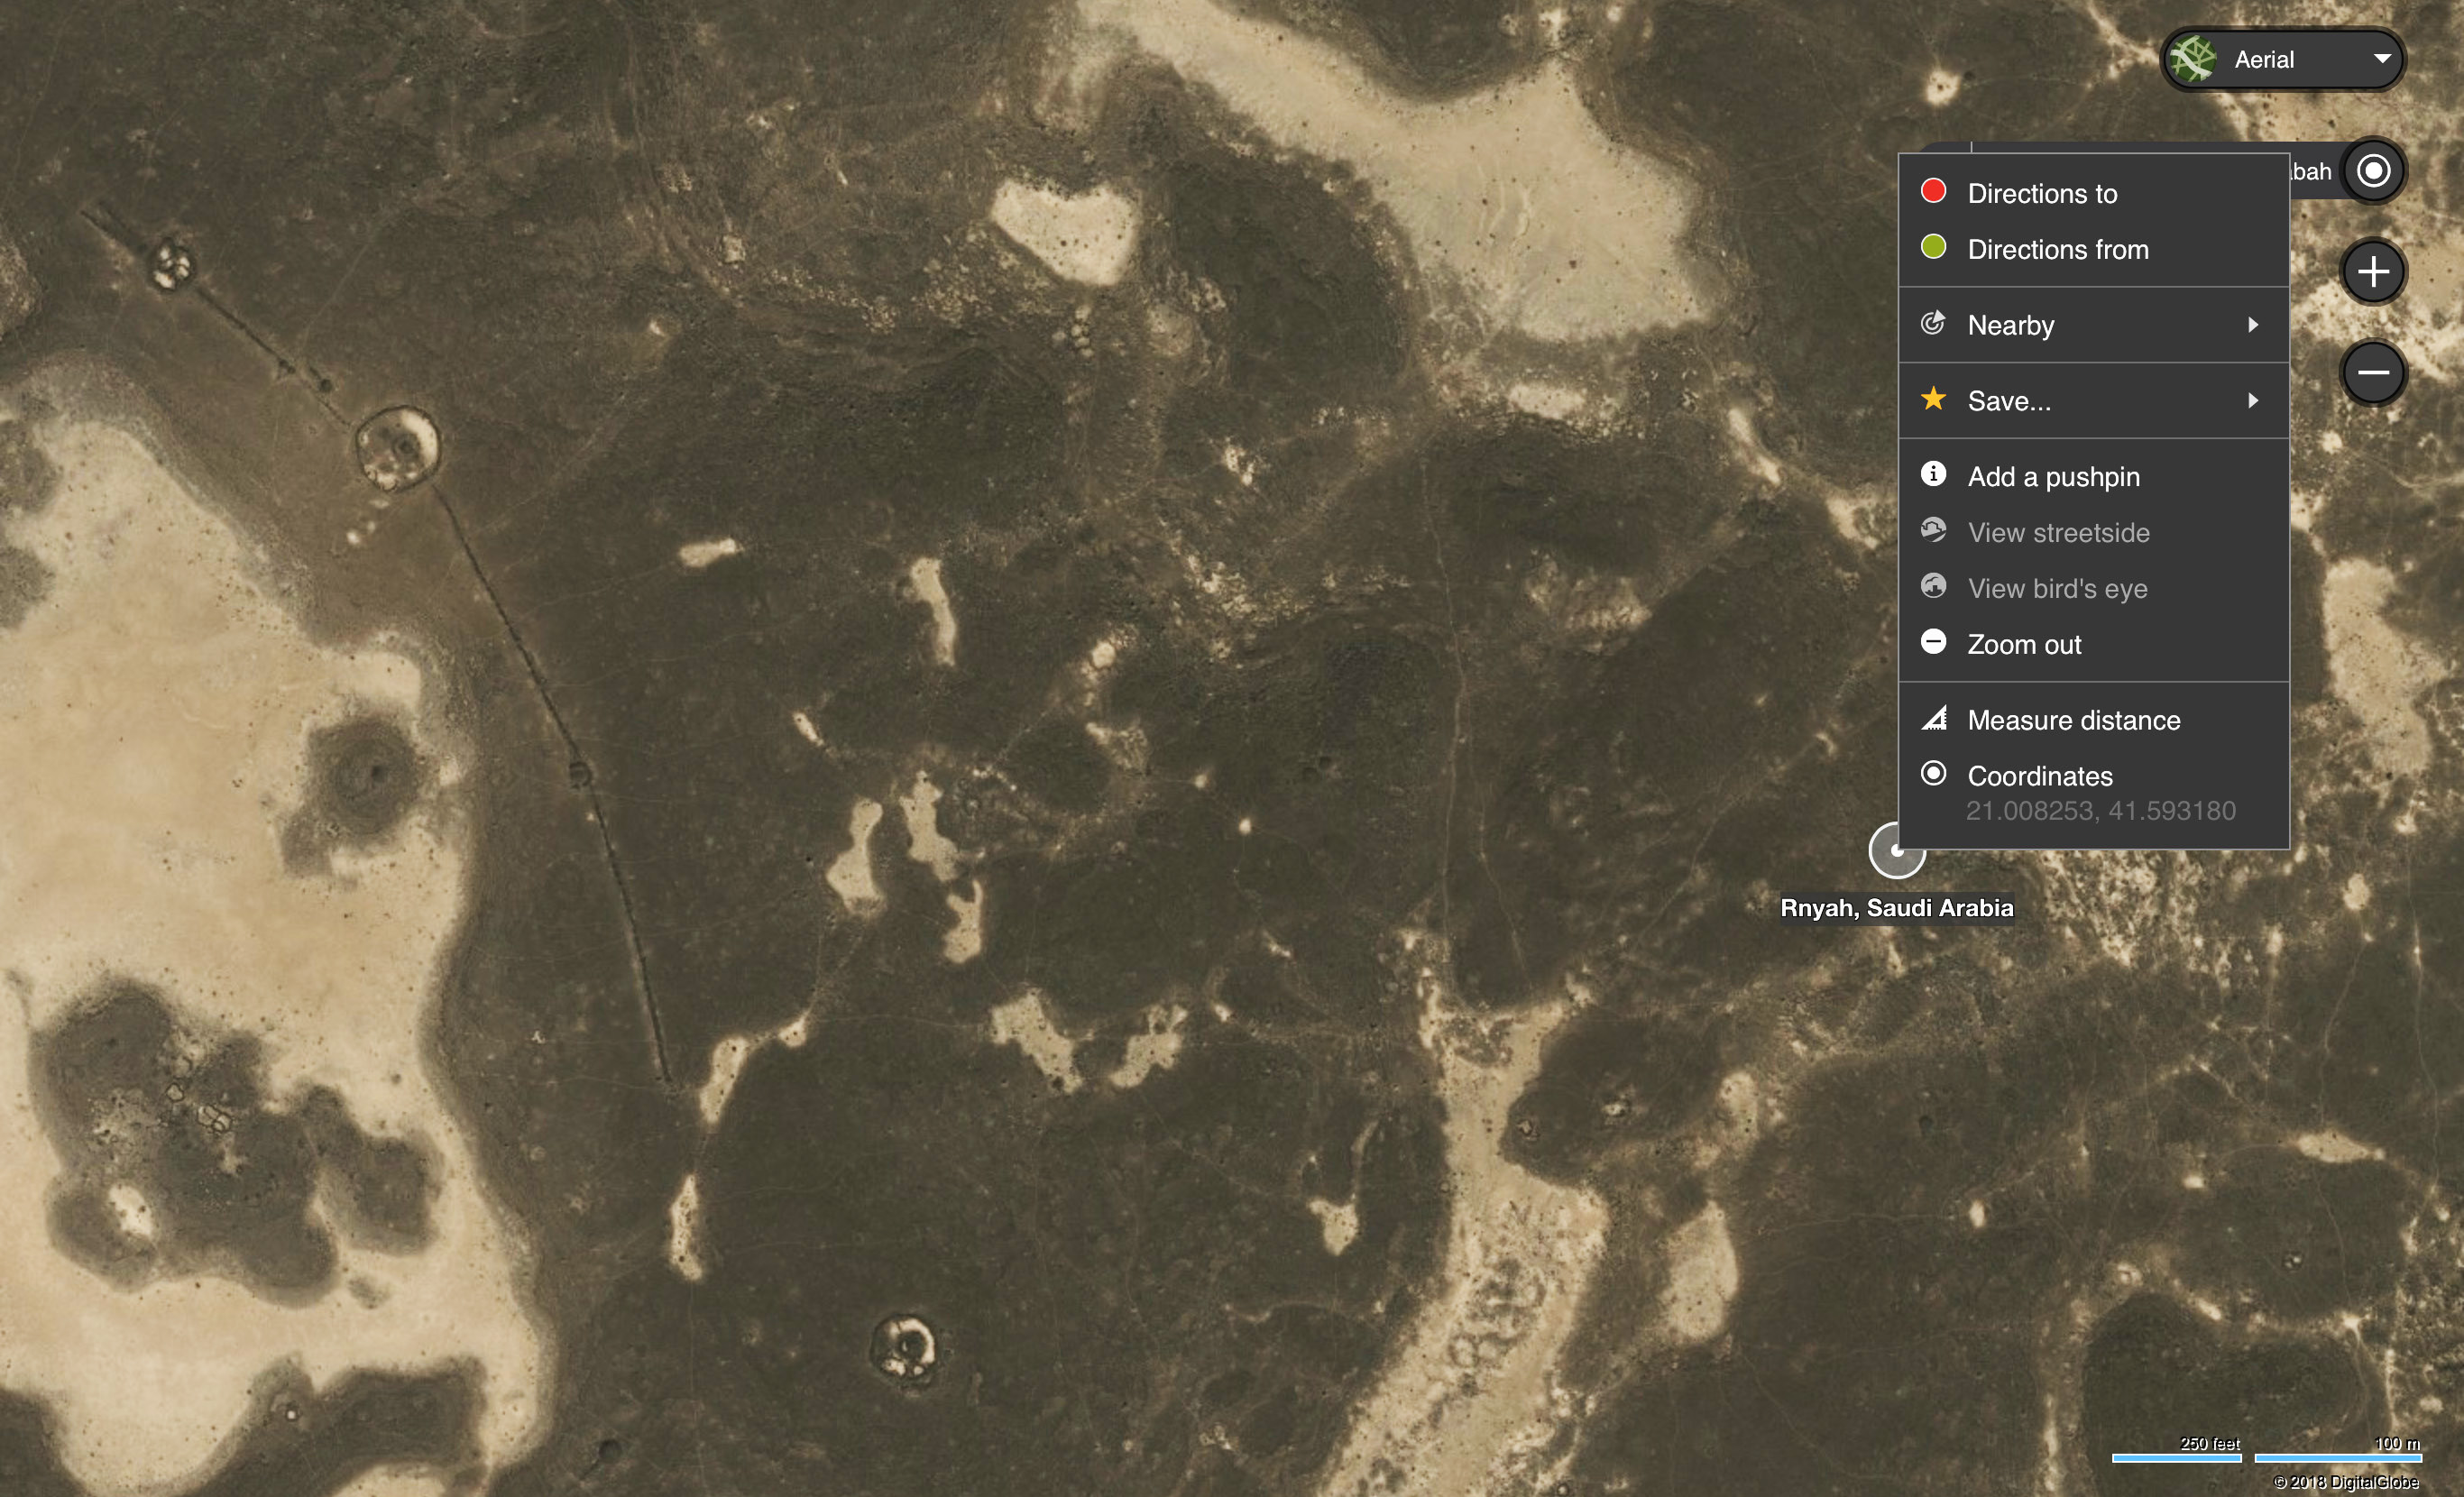Zoom in with the plus button
The width and height of the screenshot is (2464, 1497).
pos(2373,272)
